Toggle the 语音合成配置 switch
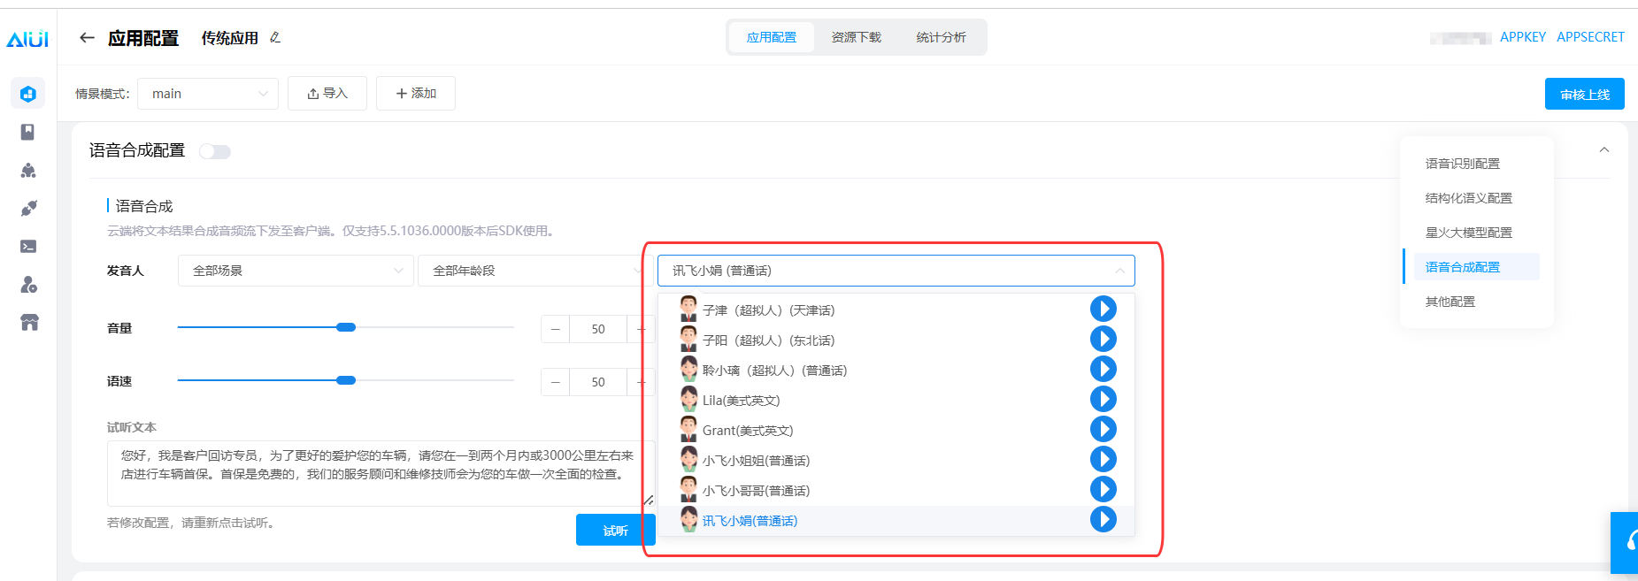 [215, 151]
